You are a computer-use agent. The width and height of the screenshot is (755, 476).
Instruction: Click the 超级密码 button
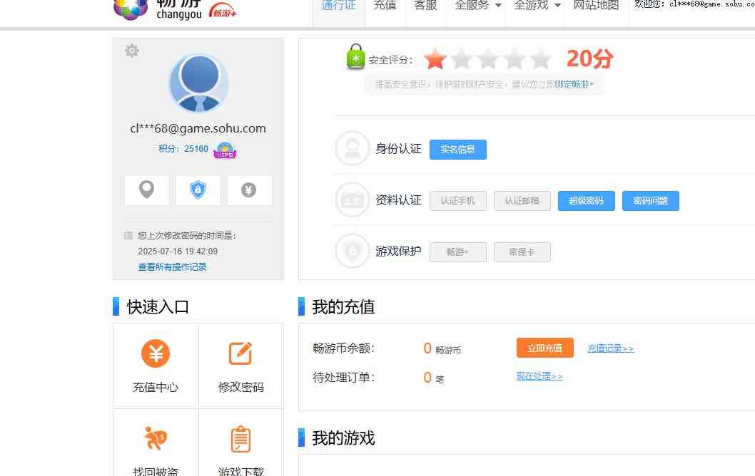pyautogui.click(x=586, y=201)
